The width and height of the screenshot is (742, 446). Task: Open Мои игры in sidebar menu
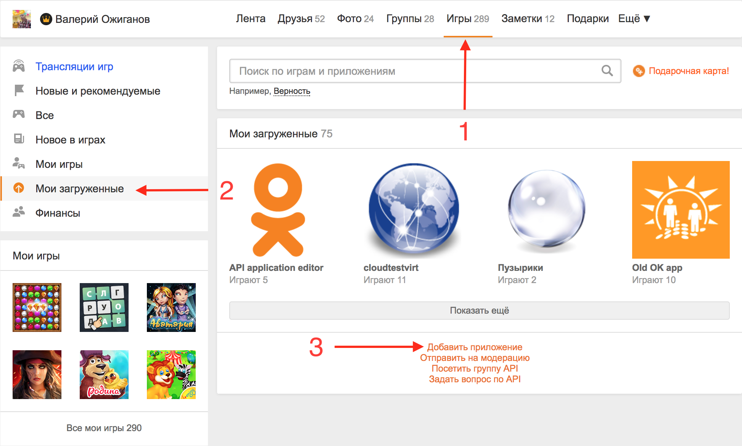59,164
